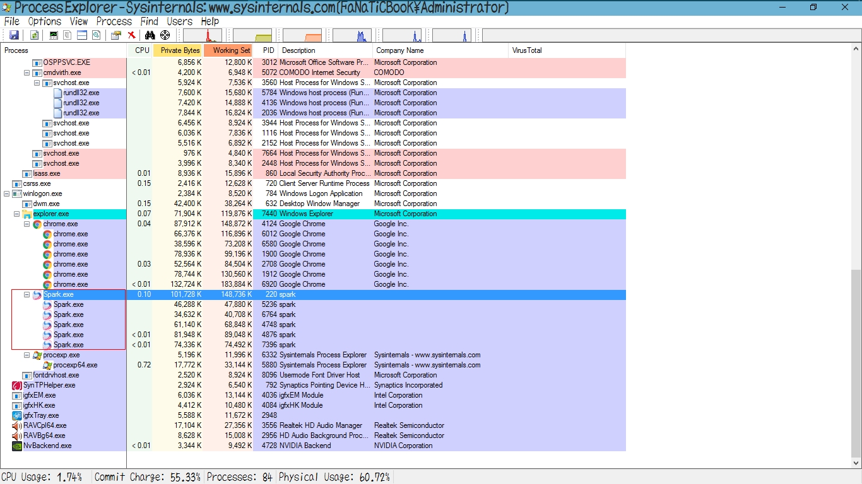Click the Refresh Now toolbar icon
The image size is (862, 484).
[x=34, y=35]
